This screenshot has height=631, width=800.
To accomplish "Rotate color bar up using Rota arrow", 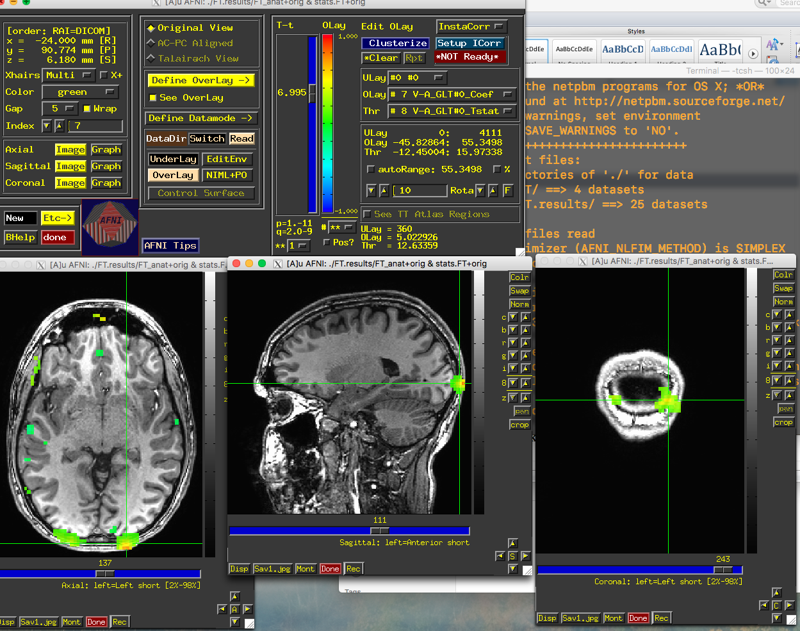I will (x=493, y=190).
